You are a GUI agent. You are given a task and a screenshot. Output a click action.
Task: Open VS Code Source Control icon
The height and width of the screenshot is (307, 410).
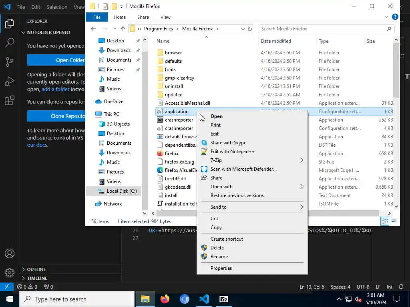pyautogui.click(x=10, y=62)
